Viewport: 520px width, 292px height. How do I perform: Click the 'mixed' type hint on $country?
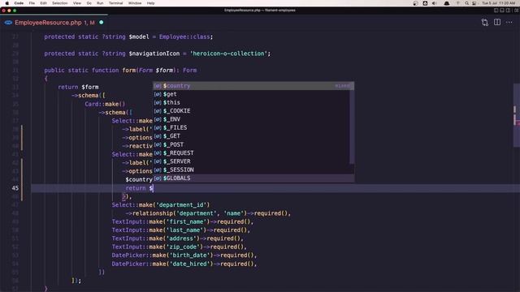(x=342, y=86)
